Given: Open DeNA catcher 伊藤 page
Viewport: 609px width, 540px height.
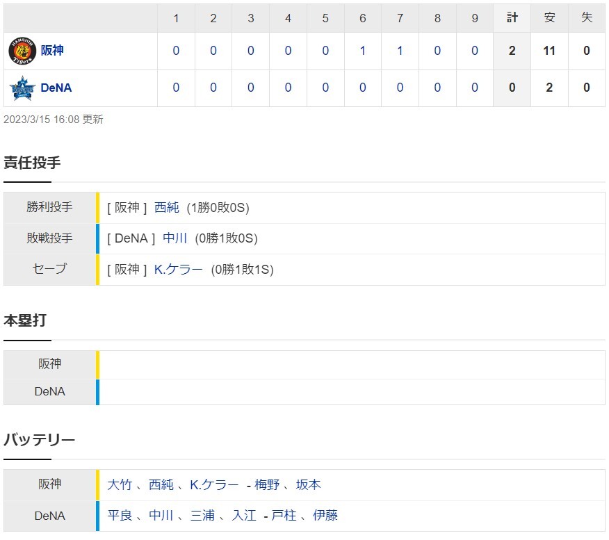Looking at the screenshot, I should pyautogui.click(x=325, y=516).
